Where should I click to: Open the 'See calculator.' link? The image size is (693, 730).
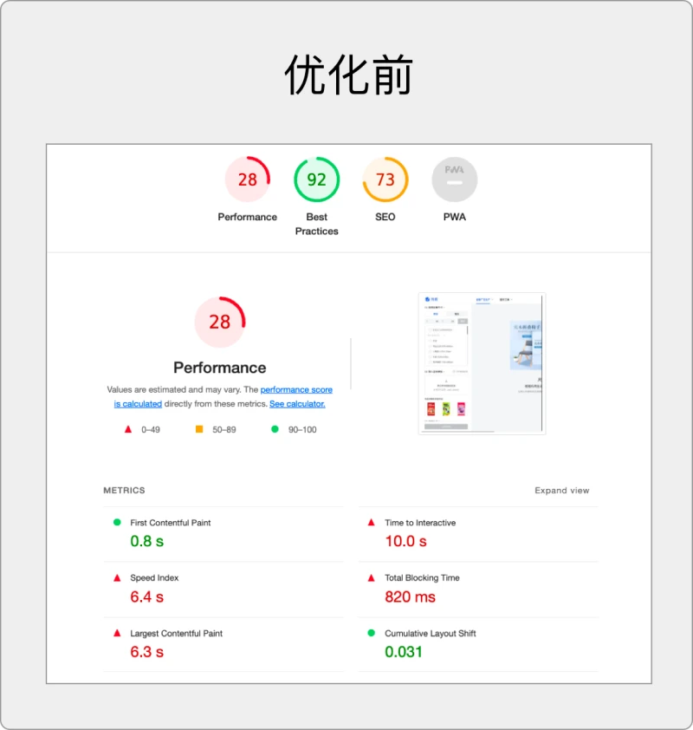[x=297, y=404]
